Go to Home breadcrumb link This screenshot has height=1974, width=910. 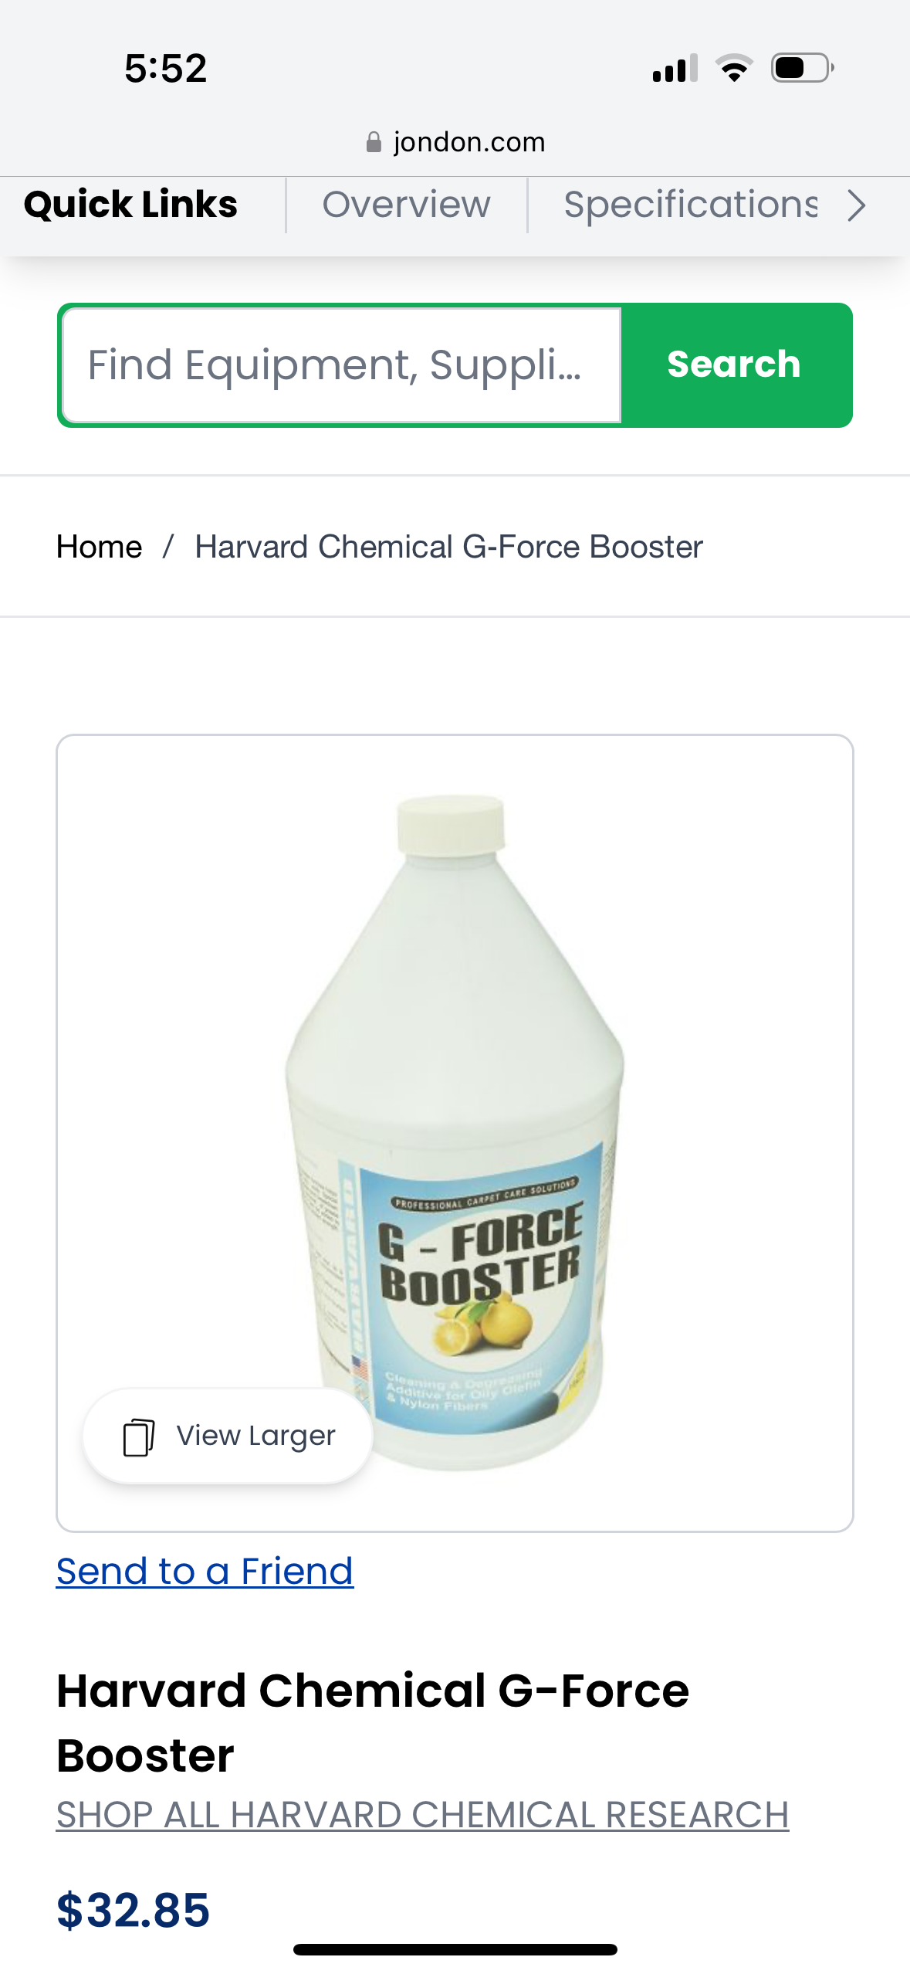pyautogui.click(x=100, y=547)
